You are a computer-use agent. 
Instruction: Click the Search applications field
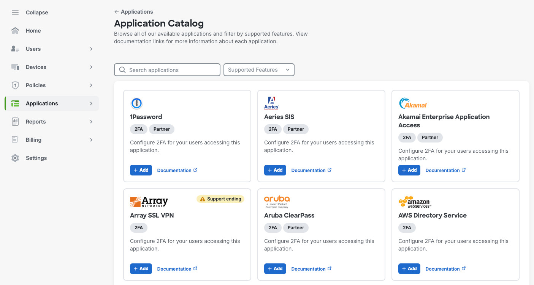[167, 70]
